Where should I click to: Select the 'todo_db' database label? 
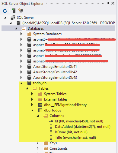(40, 83)
